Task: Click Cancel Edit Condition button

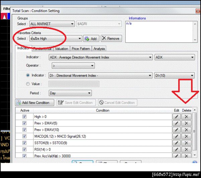Action: (x=118, y=103)
